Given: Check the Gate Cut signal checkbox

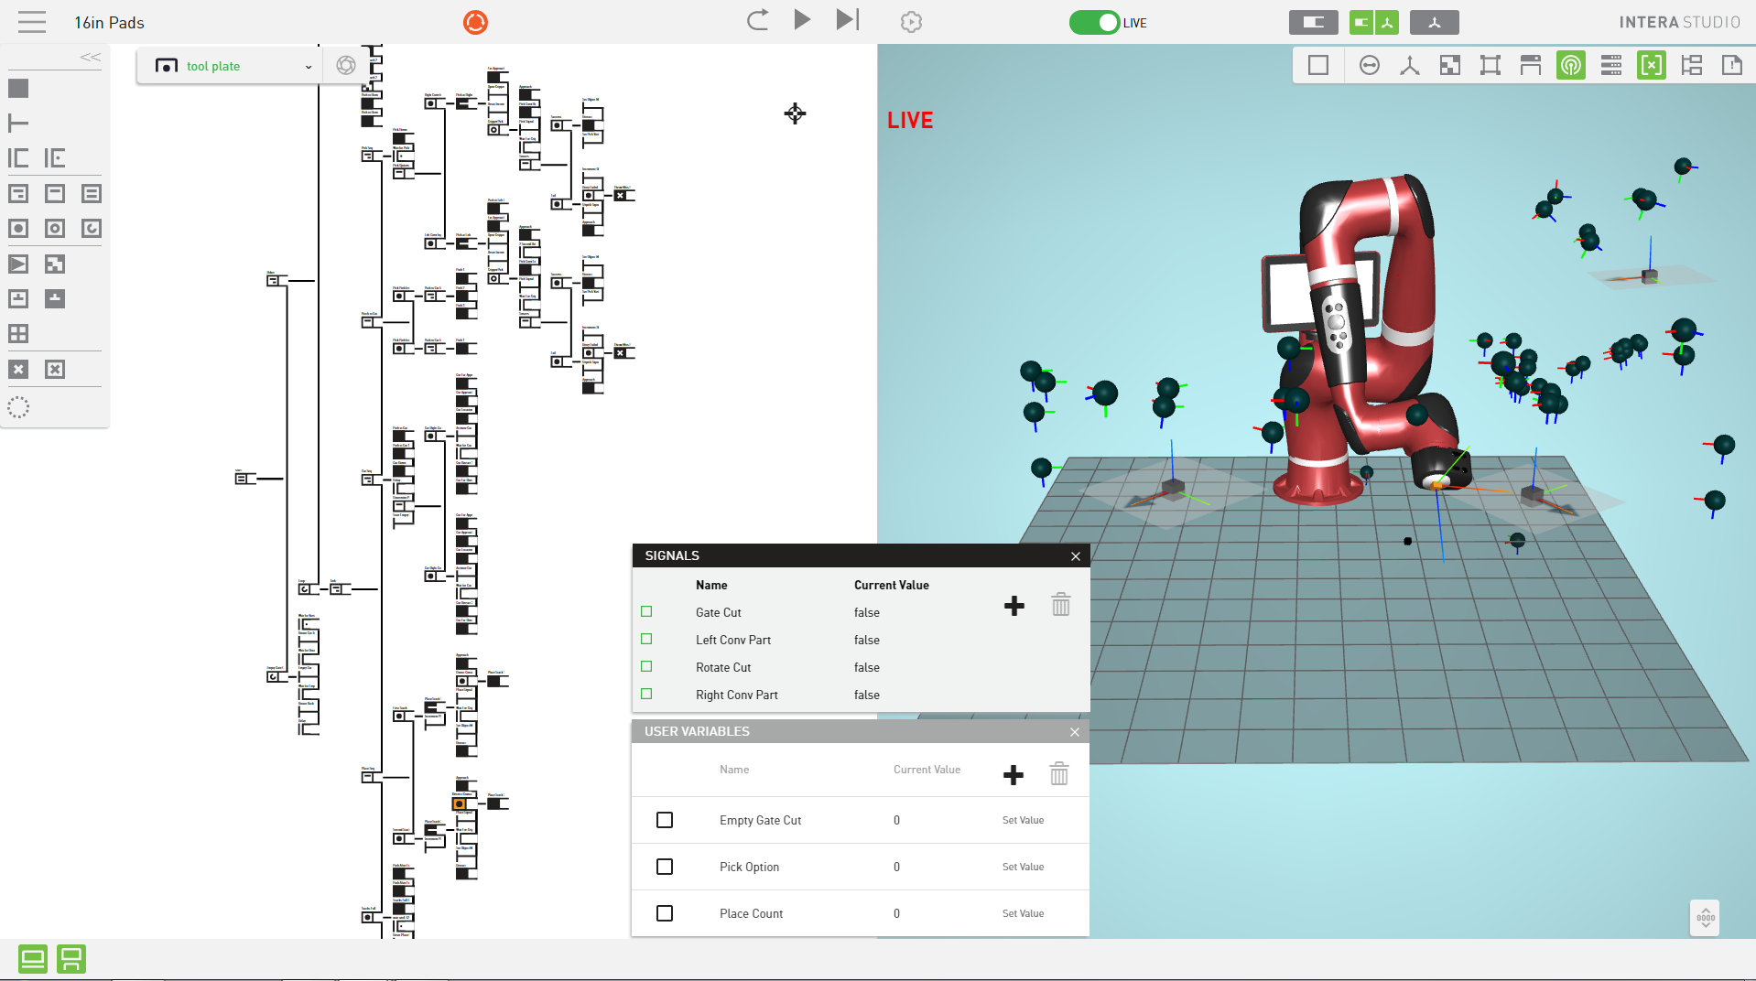Looking at the screenshot, I should (646, 611).
